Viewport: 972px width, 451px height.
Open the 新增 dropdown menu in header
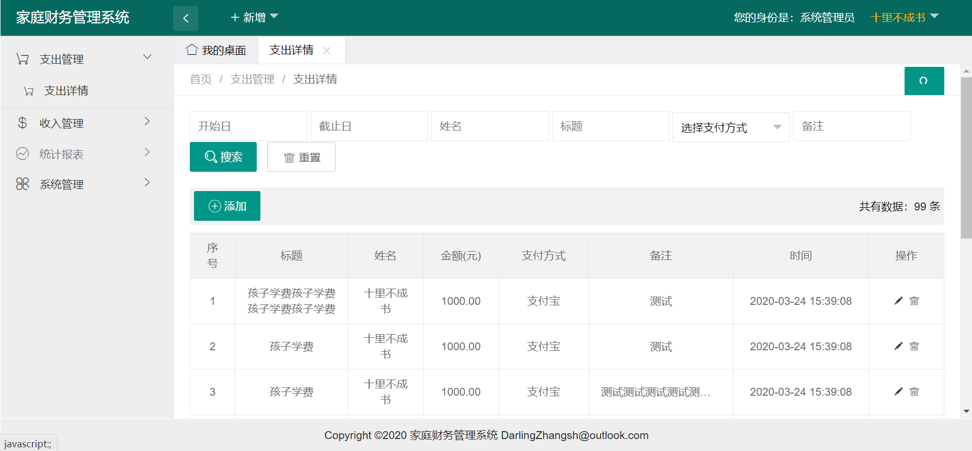[x=254, y=18]
